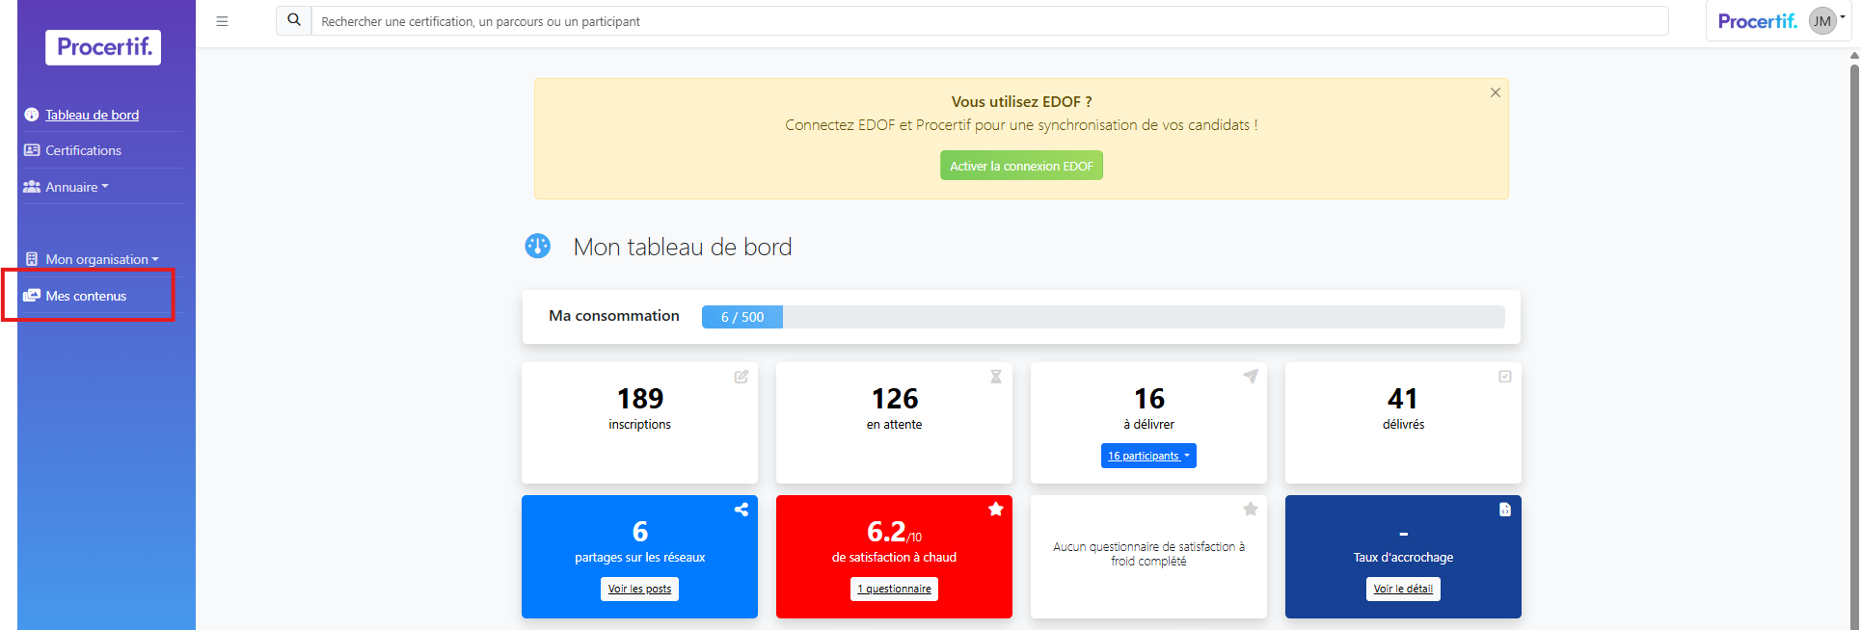Expand the Annuaire sidebar menu

[x=76, y=187]
